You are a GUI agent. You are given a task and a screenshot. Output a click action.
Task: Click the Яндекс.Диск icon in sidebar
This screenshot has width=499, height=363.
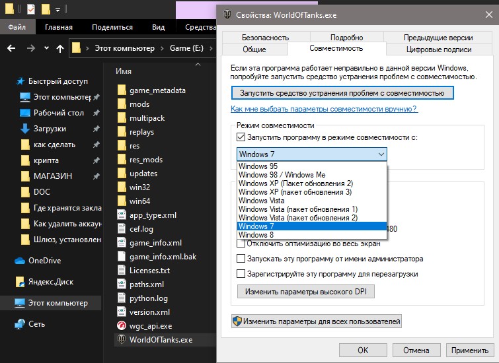pyautogui.click(x=20, y=282)
